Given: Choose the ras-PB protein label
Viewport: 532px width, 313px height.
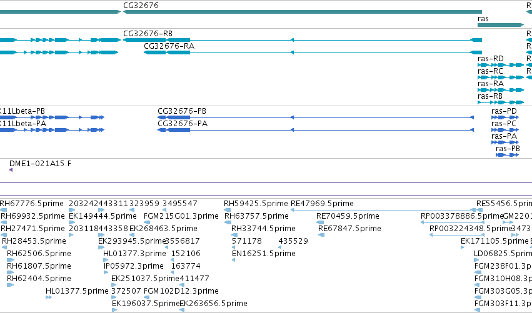Looking at the screenshot, I should click(508, 149).
